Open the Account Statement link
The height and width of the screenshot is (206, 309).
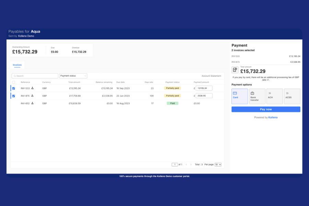211,76
